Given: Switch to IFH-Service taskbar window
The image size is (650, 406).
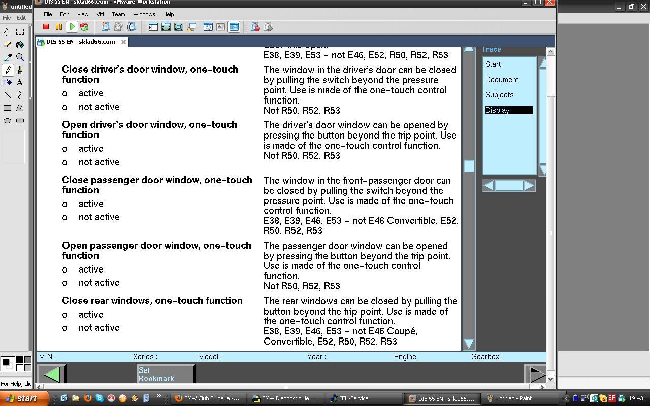Looking at the screenshot, I should click(364, 398).
